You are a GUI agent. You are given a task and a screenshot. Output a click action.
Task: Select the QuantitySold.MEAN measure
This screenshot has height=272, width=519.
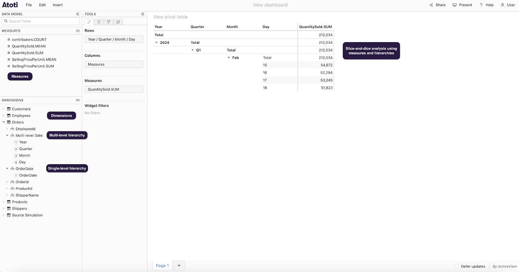coord(29,46)
